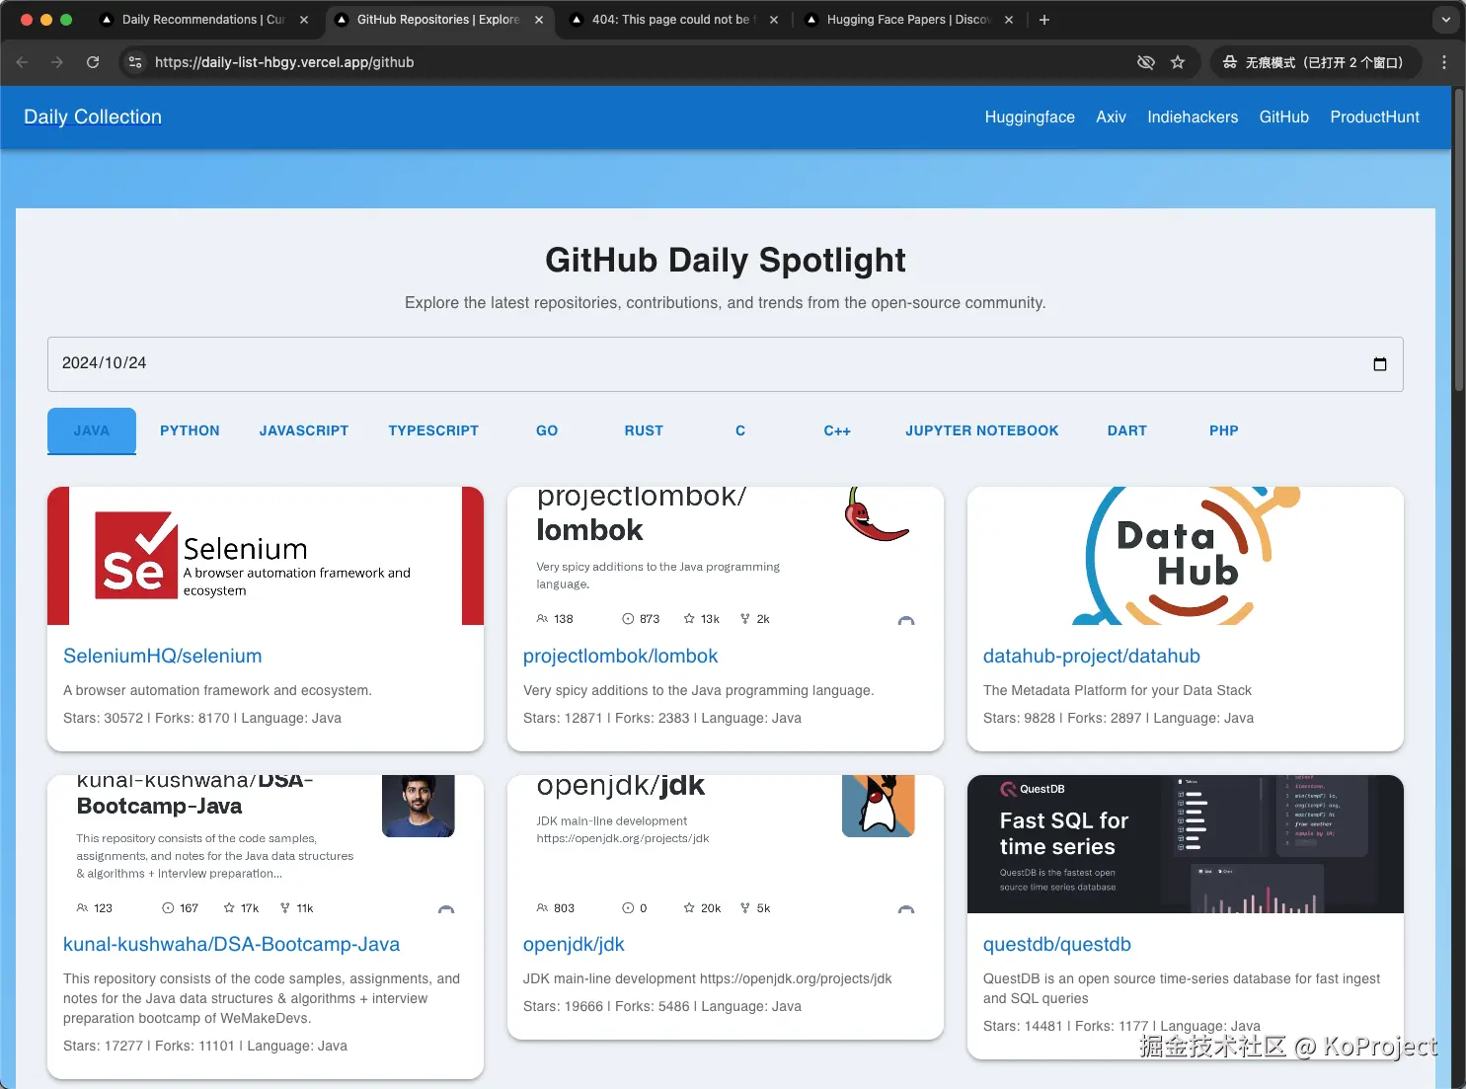This screenshot has height=1089, width=1466.
Task: Open projectlombok/lombok repository link
Action: [x=621, y=656]
